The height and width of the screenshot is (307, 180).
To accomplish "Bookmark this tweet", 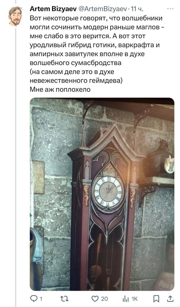I will point(156,299).
